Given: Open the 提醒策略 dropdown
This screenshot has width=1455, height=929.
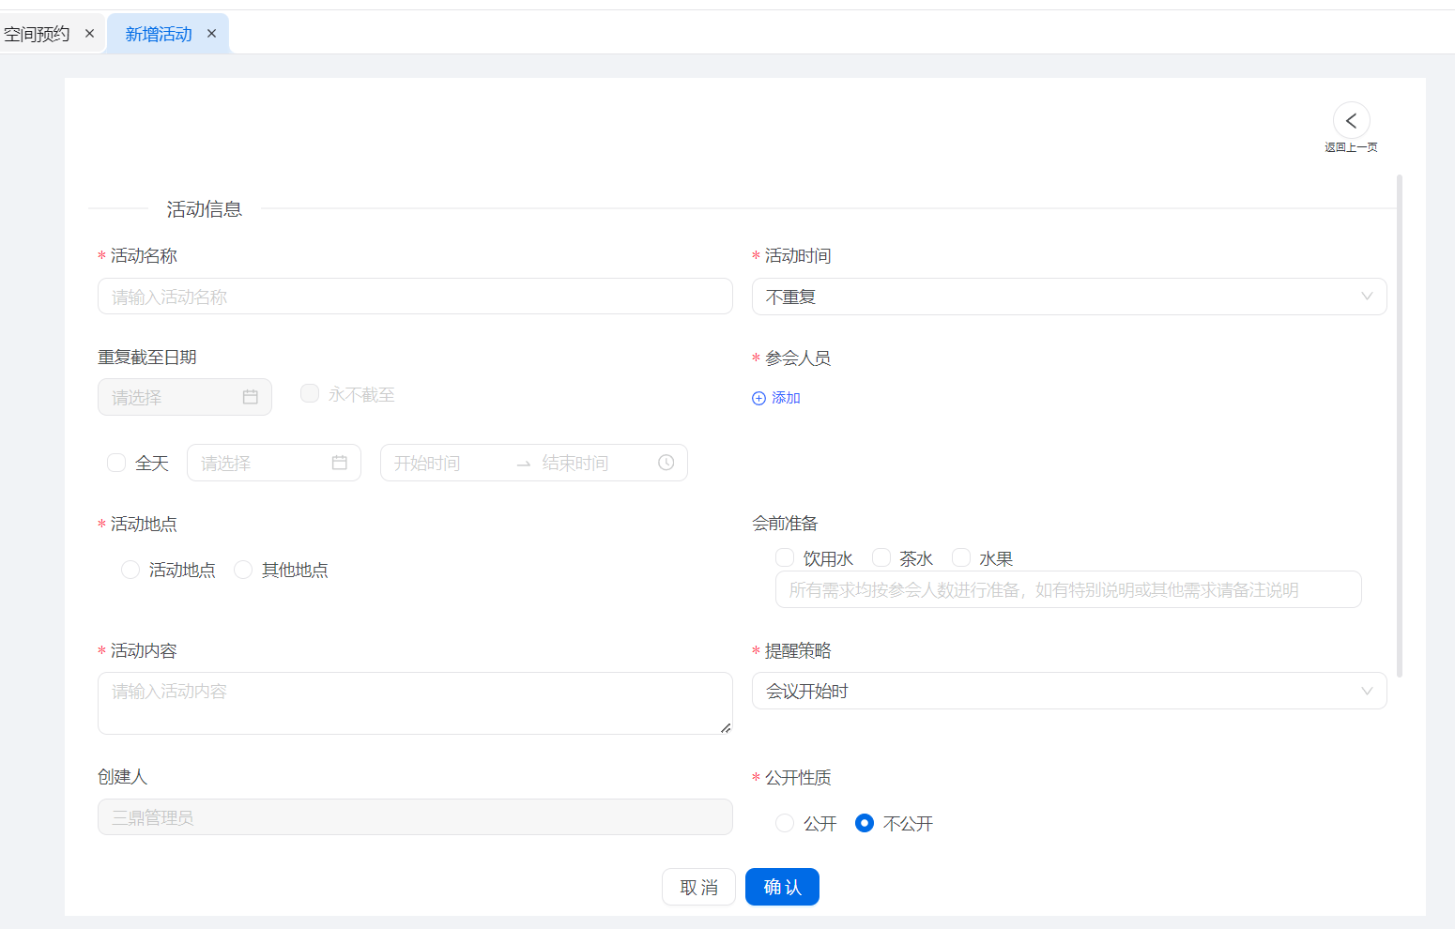Looking at the screenshot, I should pos(1068,691).
